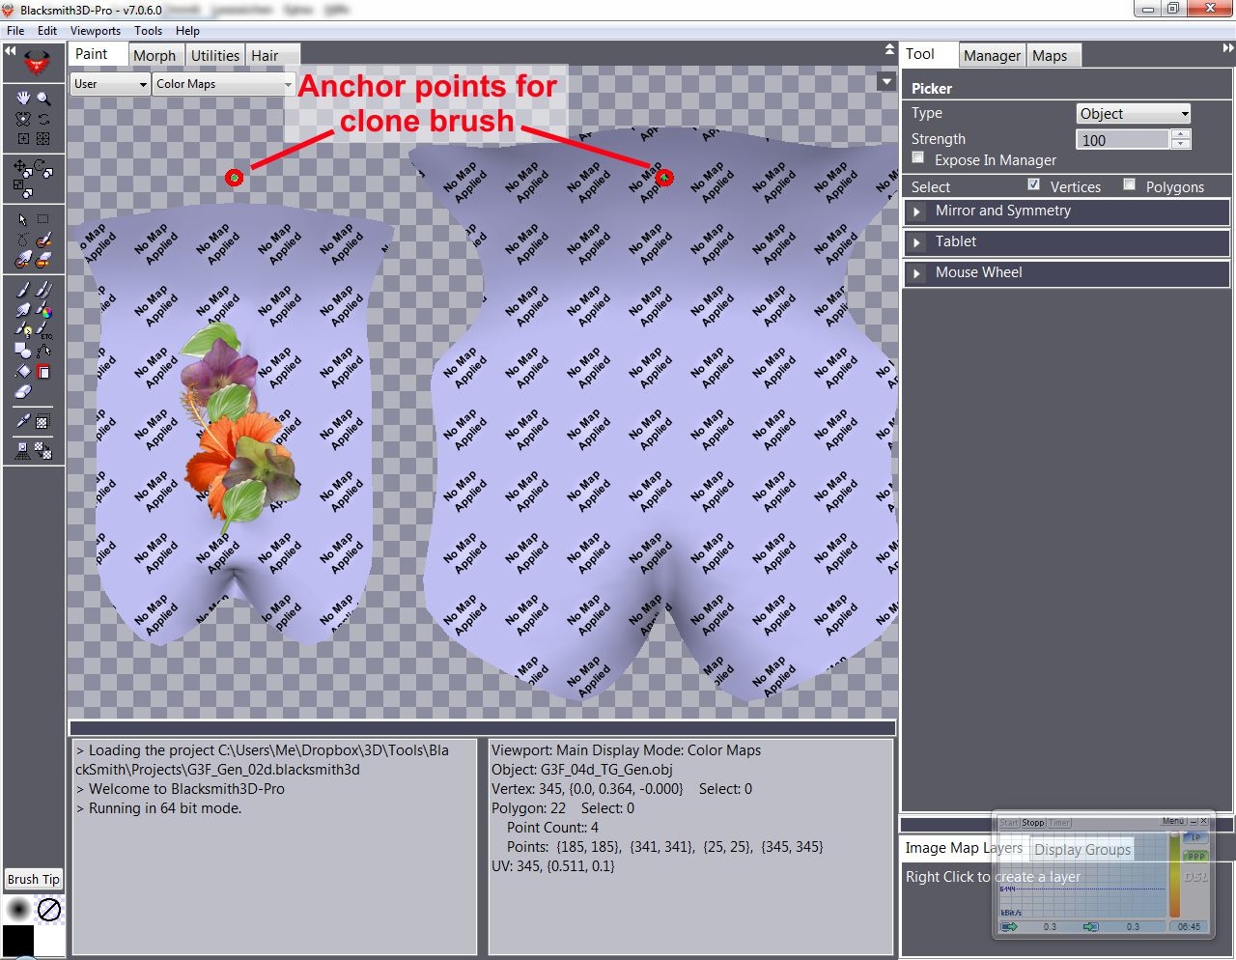Switch to the Morph tab
This screenshot has height=960, width=1236.
pos(154,56)
